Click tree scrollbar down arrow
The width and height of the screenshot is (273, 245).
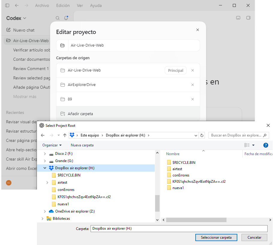[x=157, y=220]
